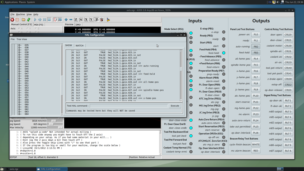Click the RU7 1 op-door-ok relay button

(288, 100)
